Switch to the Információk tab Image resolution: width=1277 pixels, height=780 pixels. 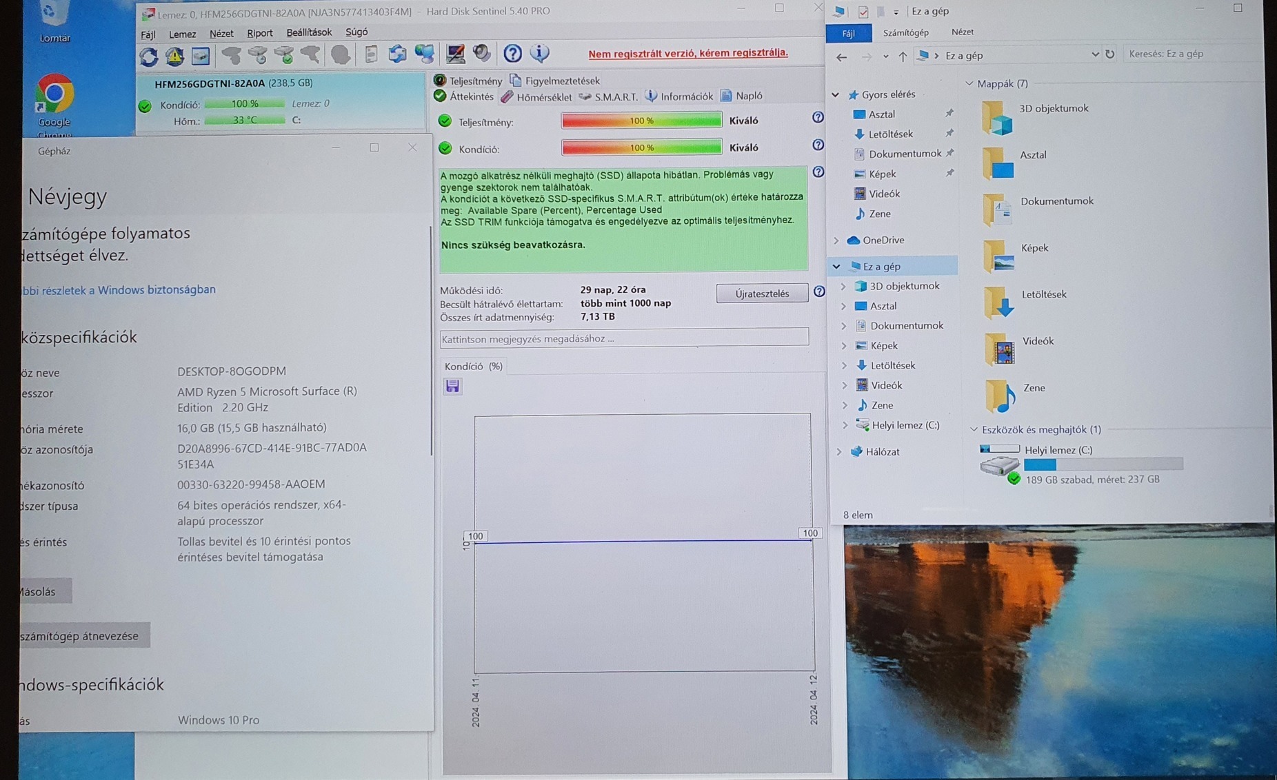coord(679,96)
